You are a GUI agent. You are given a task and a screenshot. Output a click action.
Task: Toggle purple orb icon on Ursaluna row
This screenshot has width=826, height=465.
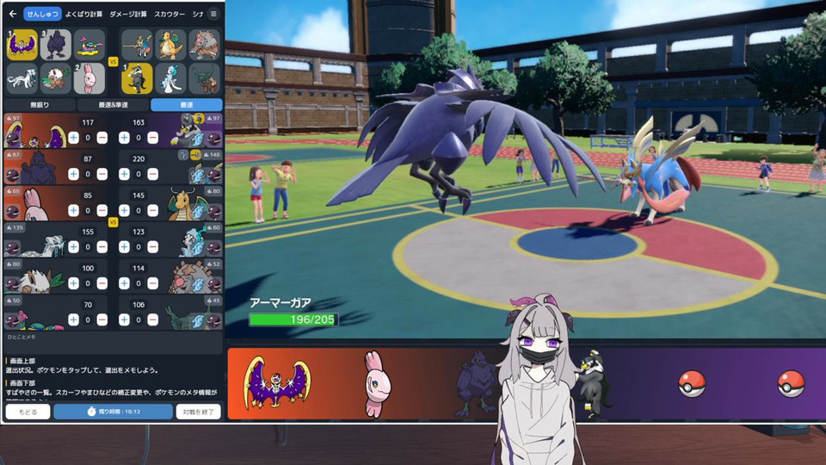pyautogui.click(x=214, y=285)
